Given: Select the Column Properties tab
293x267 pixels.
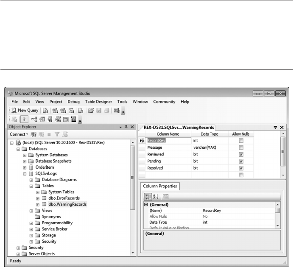Looking at the screenshot, I should [160, 186].
